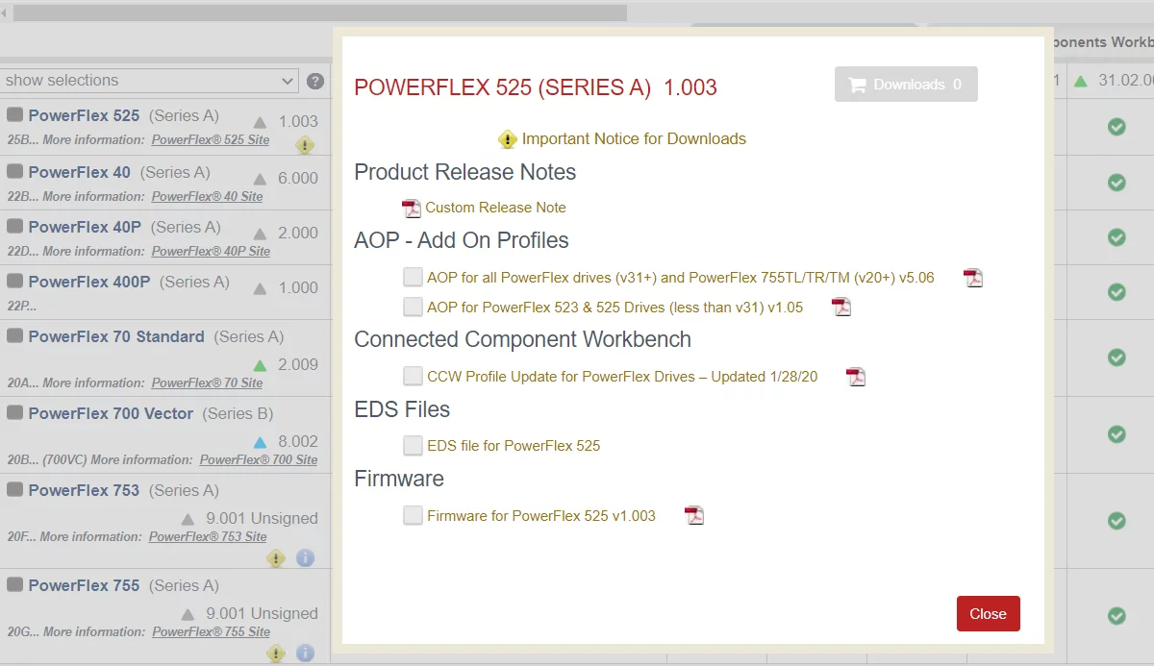The height and width of the screenshot is (666, 1154).
Task: Open PDF icon next to AOP v1.05
Action: [x=841, y=308]
